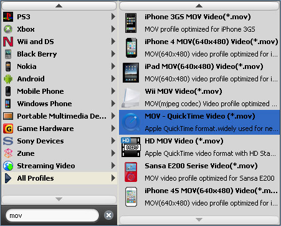Clear the search box with X button
Image resolution: width=281 pixels, height=226 pixels.
tap(108, 215)
